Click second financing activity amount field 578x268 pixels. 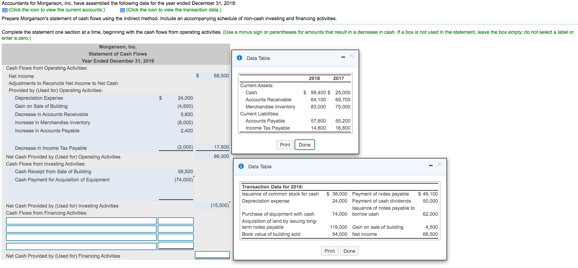[x=176, y=229]
